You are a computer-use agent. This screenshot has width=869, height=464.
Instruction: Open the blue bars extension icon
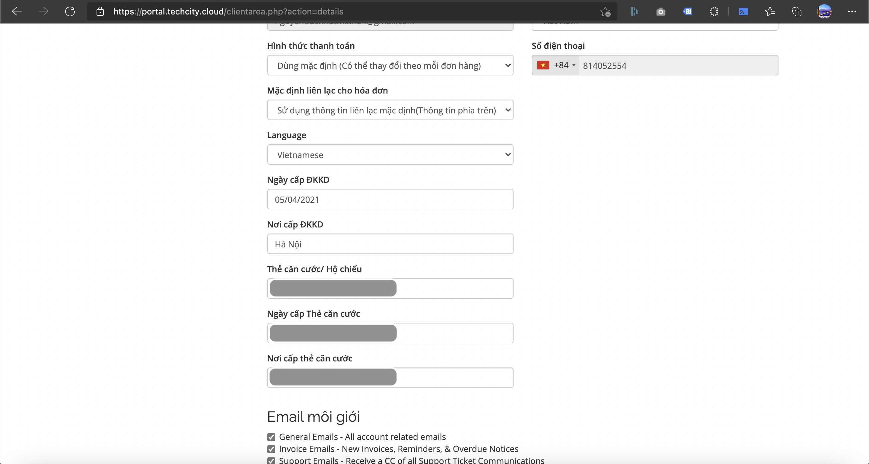click(x=634, y=11)
